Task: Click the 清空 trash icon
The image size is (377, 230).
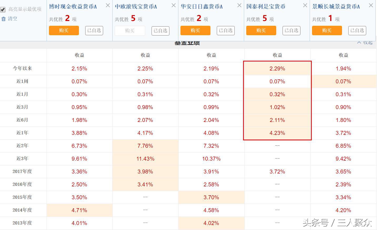Action: 3,19
